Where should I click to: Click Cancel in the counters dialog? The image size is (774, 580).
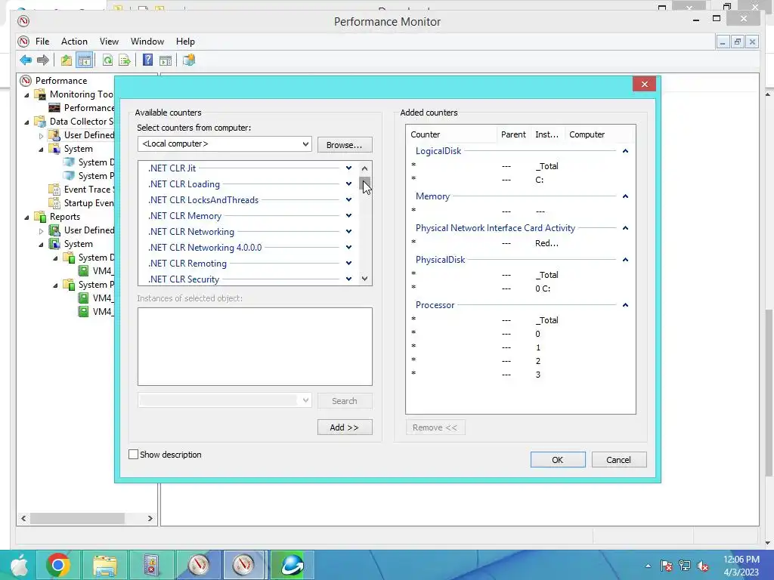click(x=619, y=460)
